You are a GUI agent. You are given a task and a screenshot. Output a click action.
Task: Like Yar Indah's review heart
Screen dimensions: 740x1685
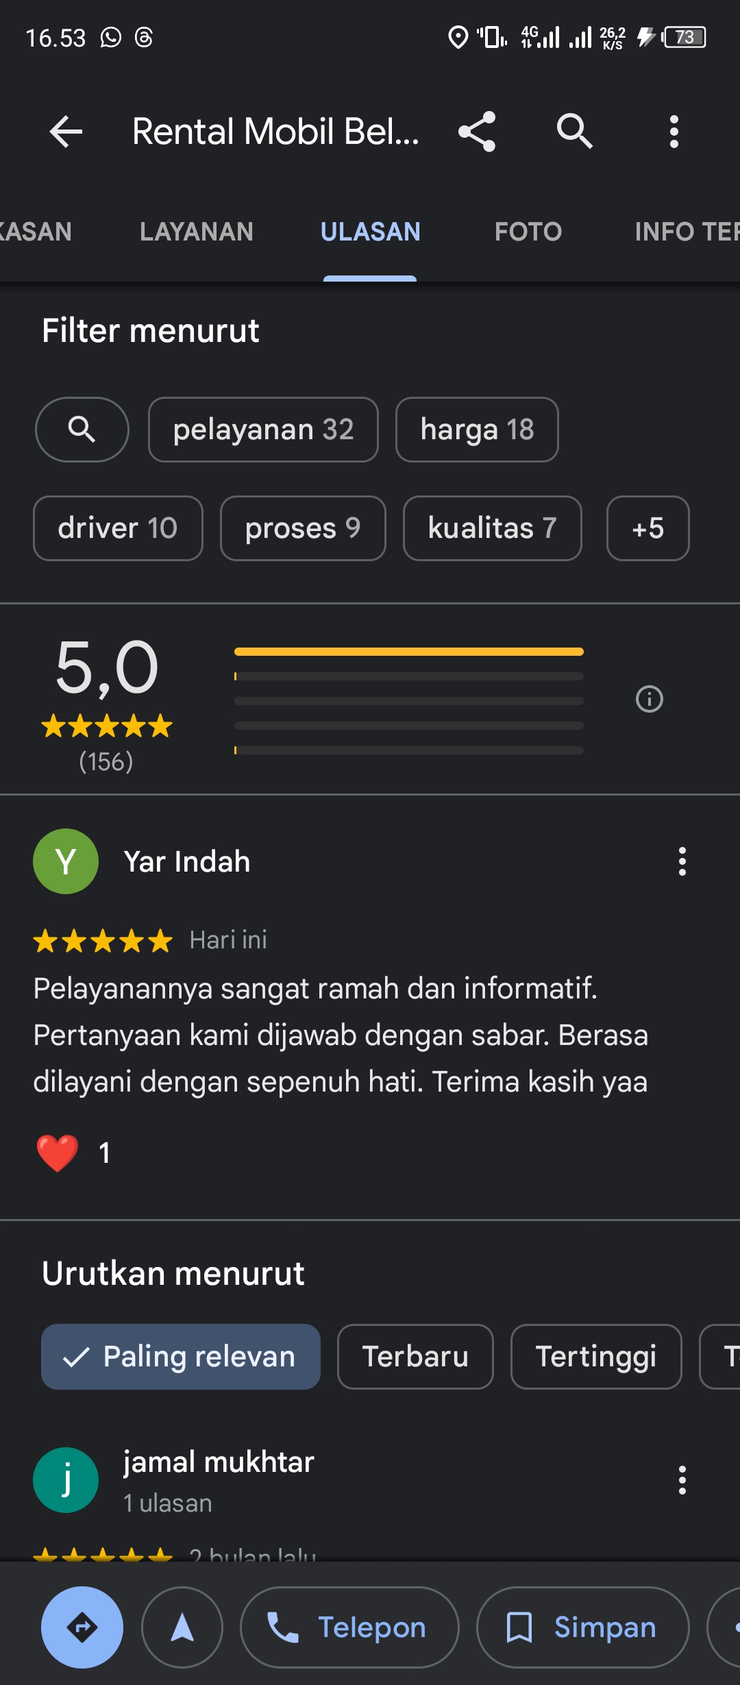click(58, 1153)
